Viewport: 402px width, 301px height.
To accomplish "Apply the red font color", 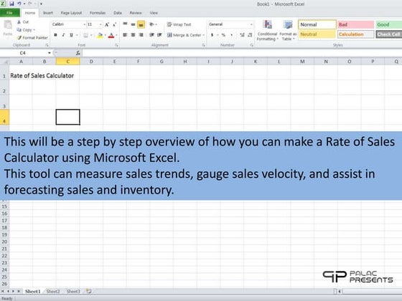I will point(111,35).
